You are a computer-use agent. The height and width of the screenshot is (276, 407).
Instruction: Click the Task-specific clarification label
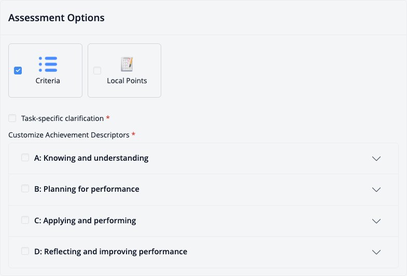pyautogui.click(x=62, y=118)
